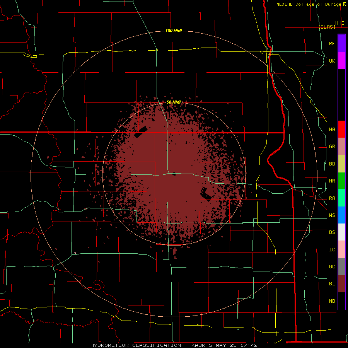Click the HR green legend swatch
This screenshot has height=348, width=348.
(x=341, y=181)
